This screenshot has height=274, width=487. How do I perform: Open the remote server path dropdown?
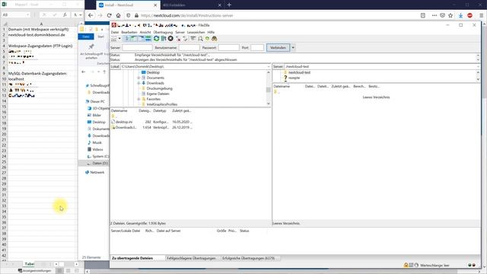click(x=478, y=66)
